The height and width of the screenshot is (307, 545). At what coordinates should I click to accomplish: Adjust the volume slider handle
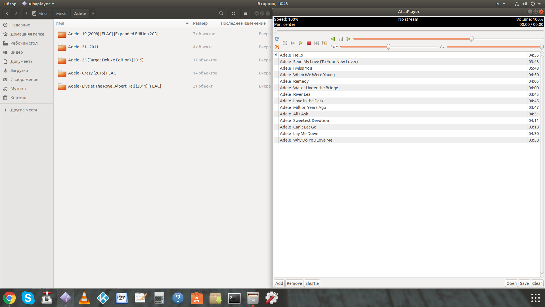coord(542,47)
